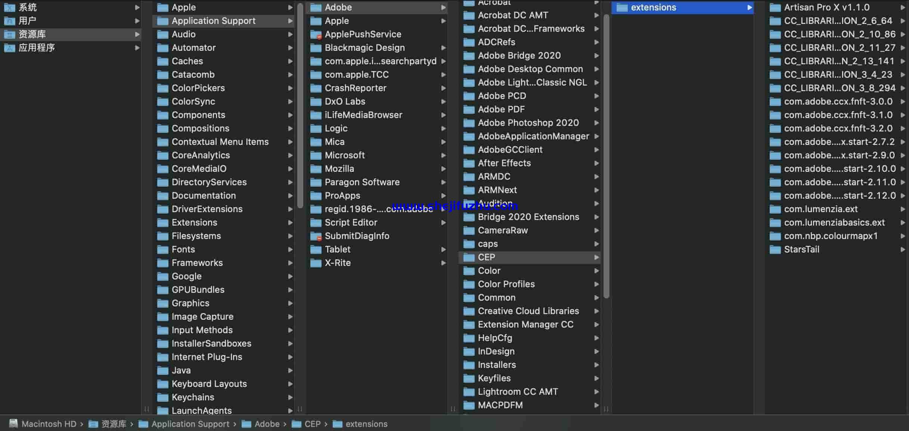
Task: Click the 用户 folder icon
Action: 9,21
